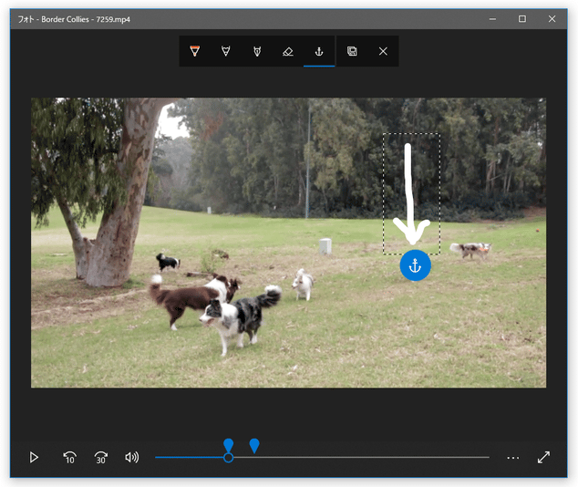Select the calligraphy pen tool
The image size is (578, 487).
(257, 52)
